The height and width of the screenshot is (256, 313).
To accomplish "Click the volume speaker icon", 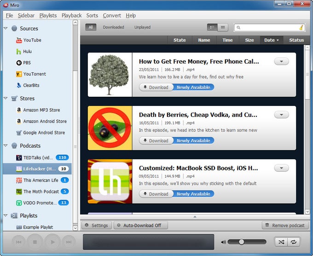I will (223, 242).
